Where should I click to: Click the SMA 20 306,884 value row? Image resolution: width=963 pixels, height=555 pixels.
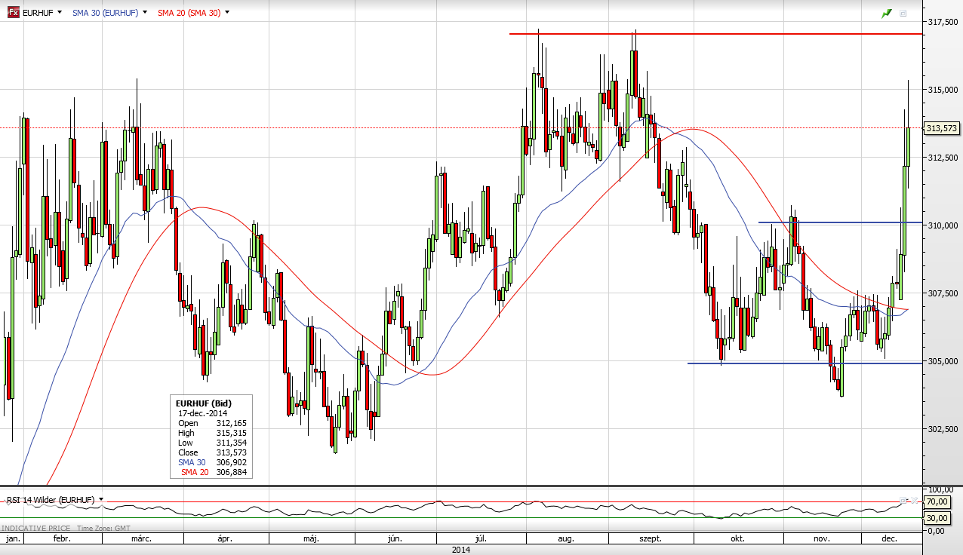click(214, 472)
